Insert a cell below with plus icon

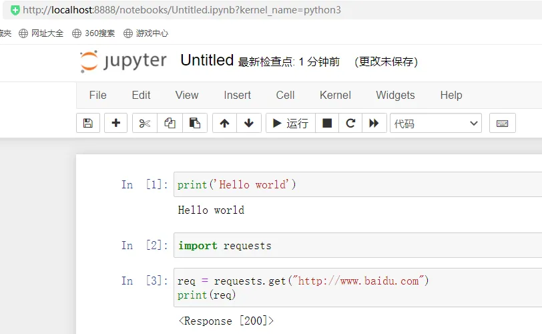click(x=116, y=123)
